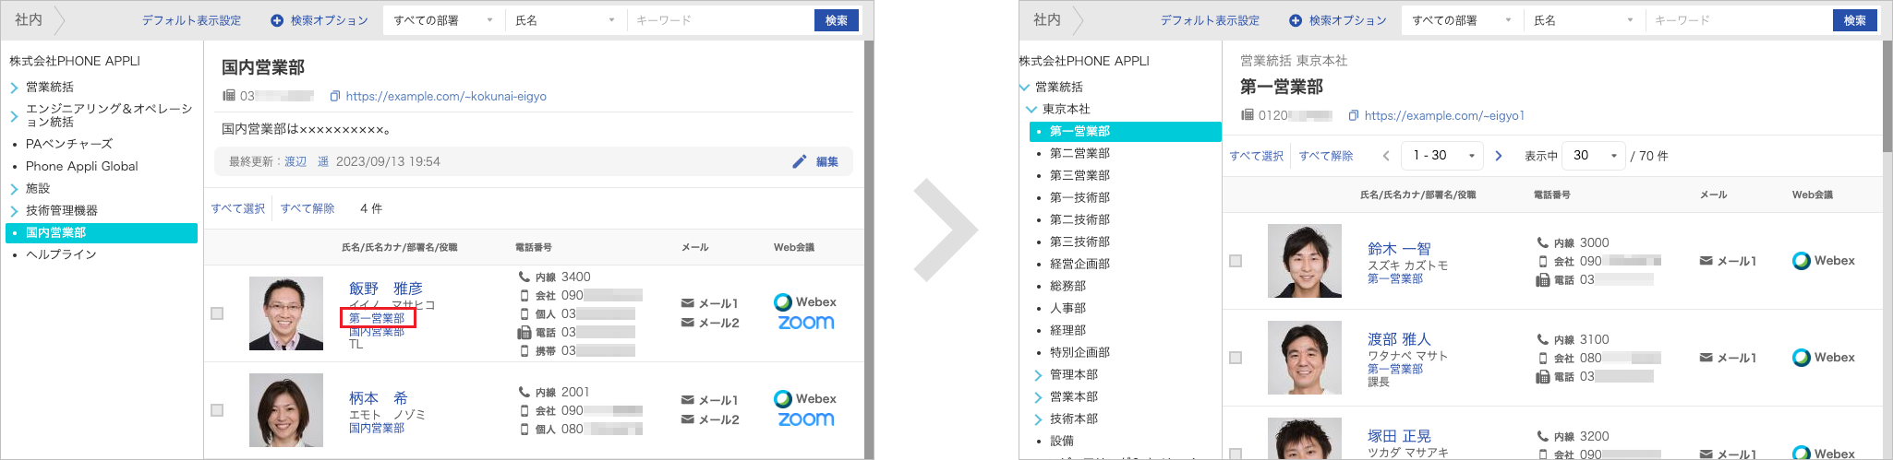This screenshot has height=460, width=1893.
Task: Tick the checkbox for 鈴木 一智
Action: pos(1236,261)
